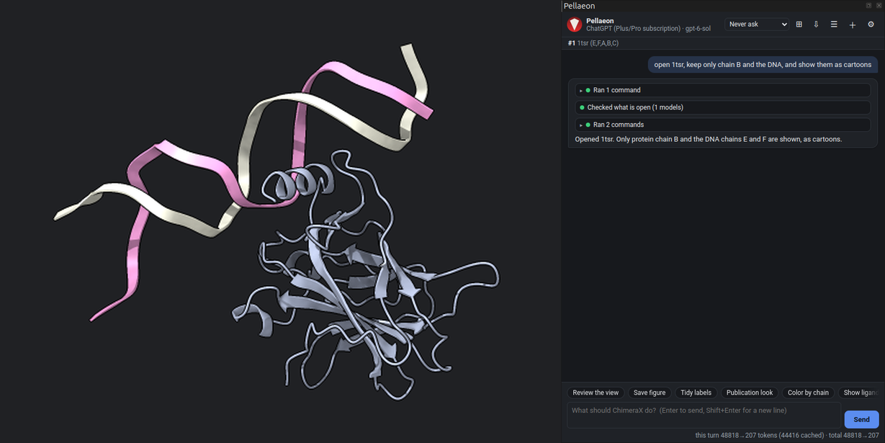The height and width of the screenshot is (443, 885).
Task: Click the 'Tidy labels' suggestion
Action: click(x=696, y=393)
